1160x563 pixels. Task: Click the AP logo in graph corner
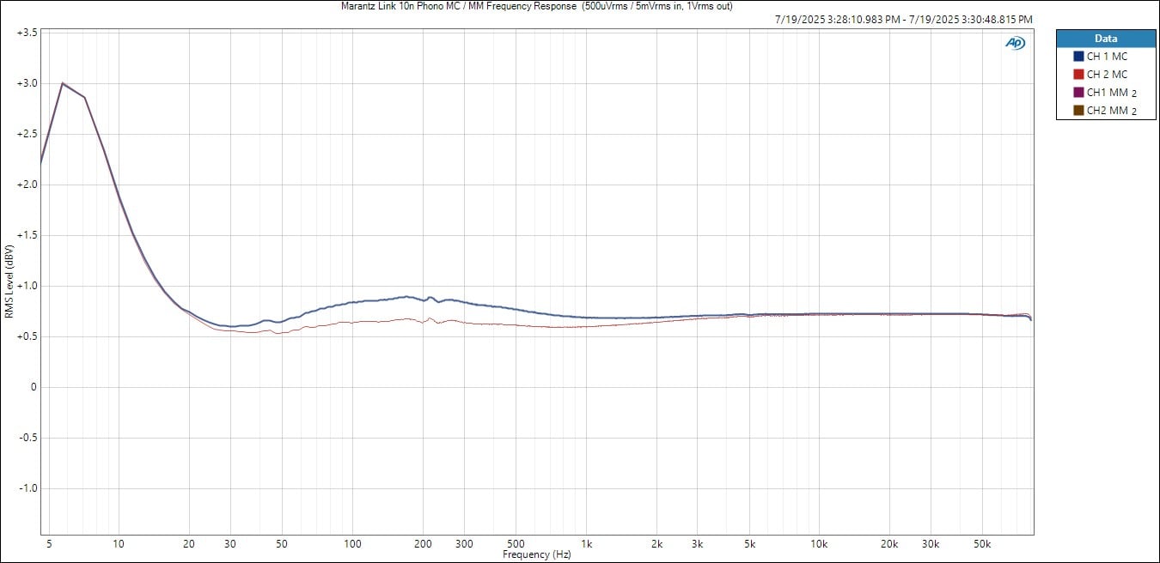pyautogui.click(x=1016, y=43)
